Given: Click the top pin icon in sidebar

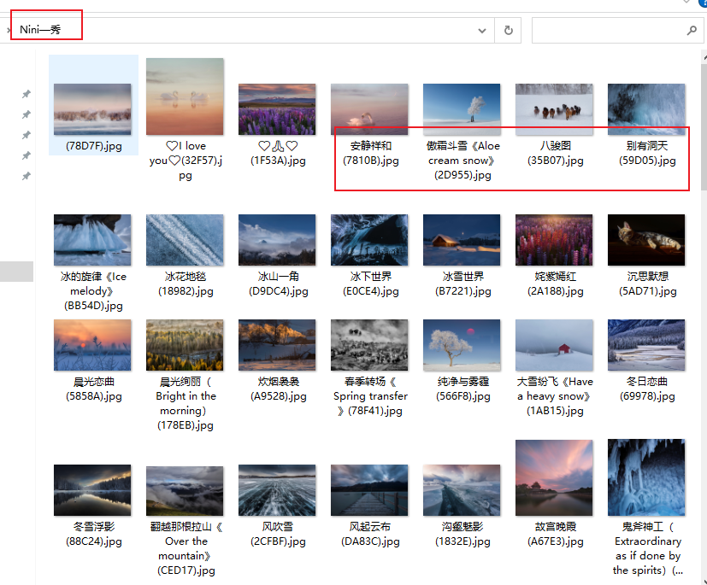Looking at the screenshot, I should (x=27, y=94).
